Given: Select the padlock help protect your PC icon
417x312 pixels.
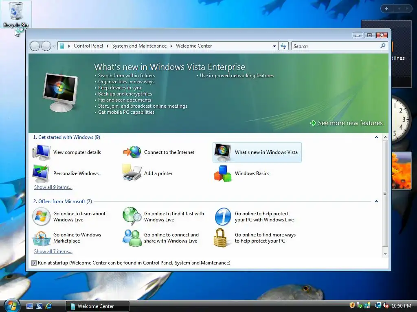Looking at the screenshot, I should (220, 238).
